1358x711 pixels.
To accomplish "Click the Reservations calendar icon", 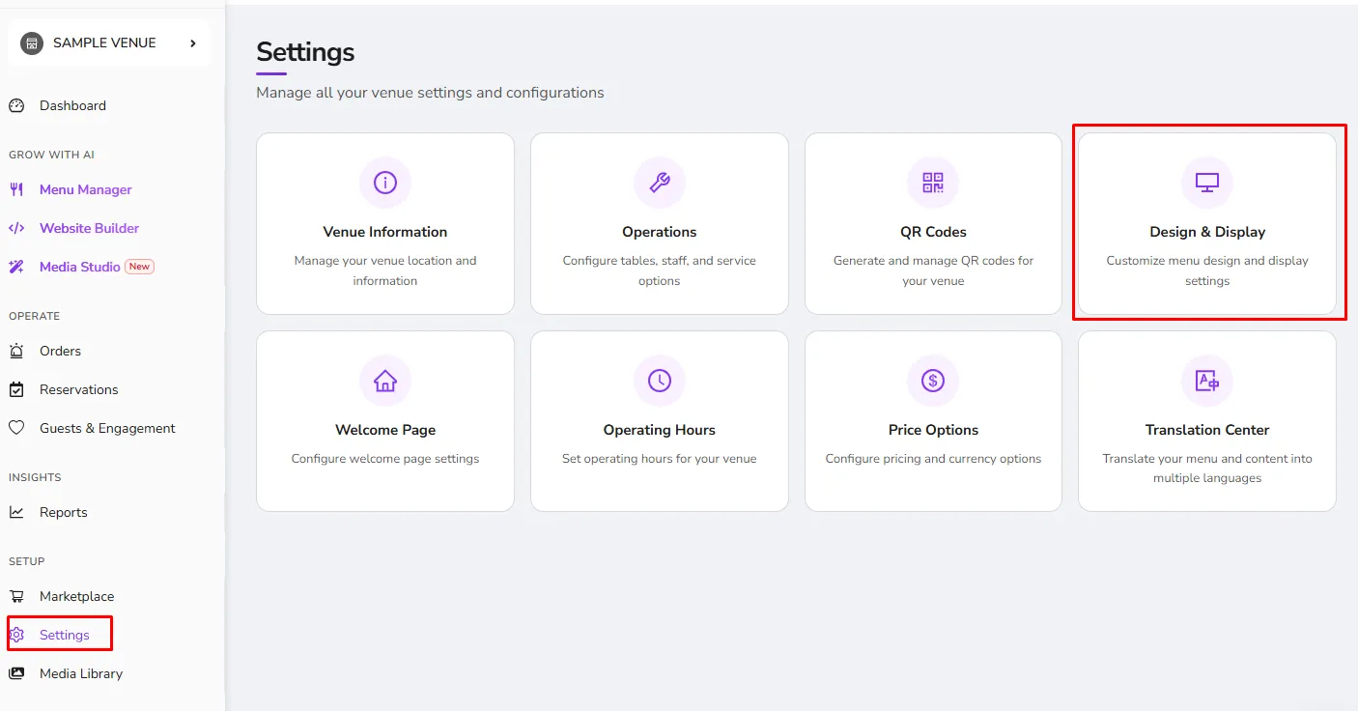I will pyautogui.click(x=16, y=389).
